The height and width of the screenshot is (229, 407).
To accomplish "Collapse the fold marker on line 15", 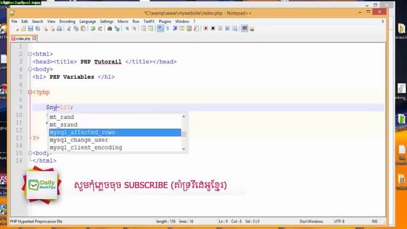I will coord(30,153).
